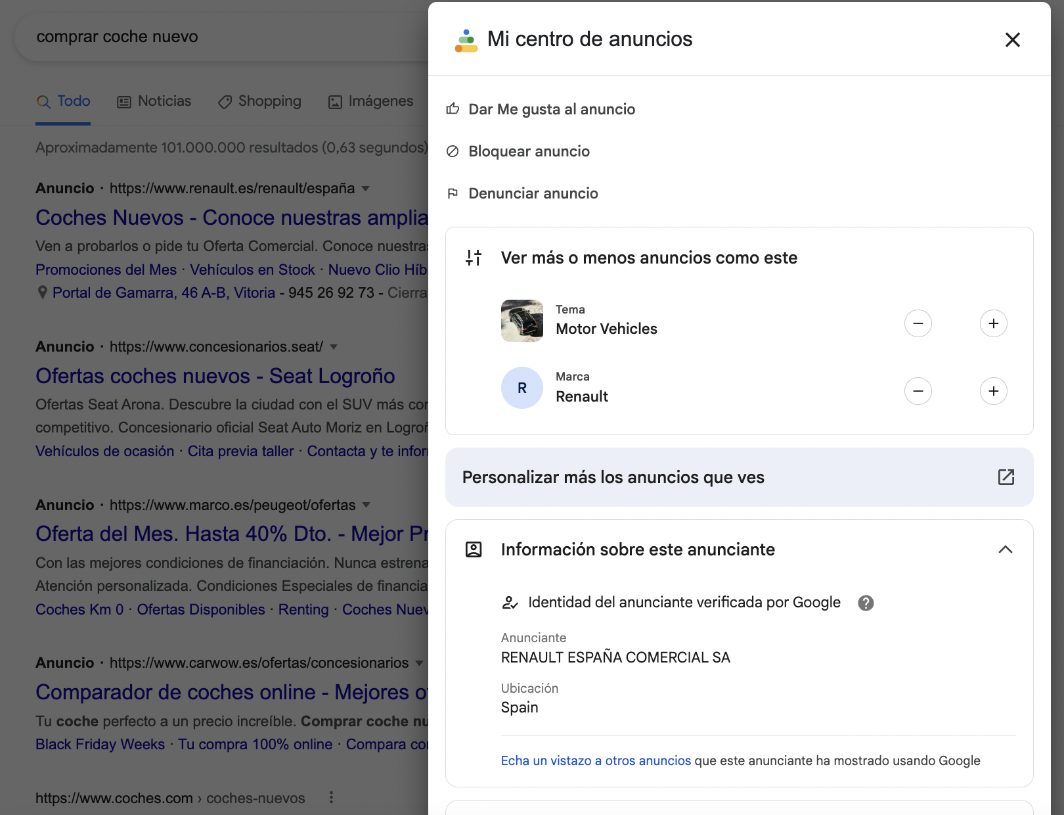Open Cita previa taller sitelink
This screenshot has height=815, width=1064.
(240, 451)
